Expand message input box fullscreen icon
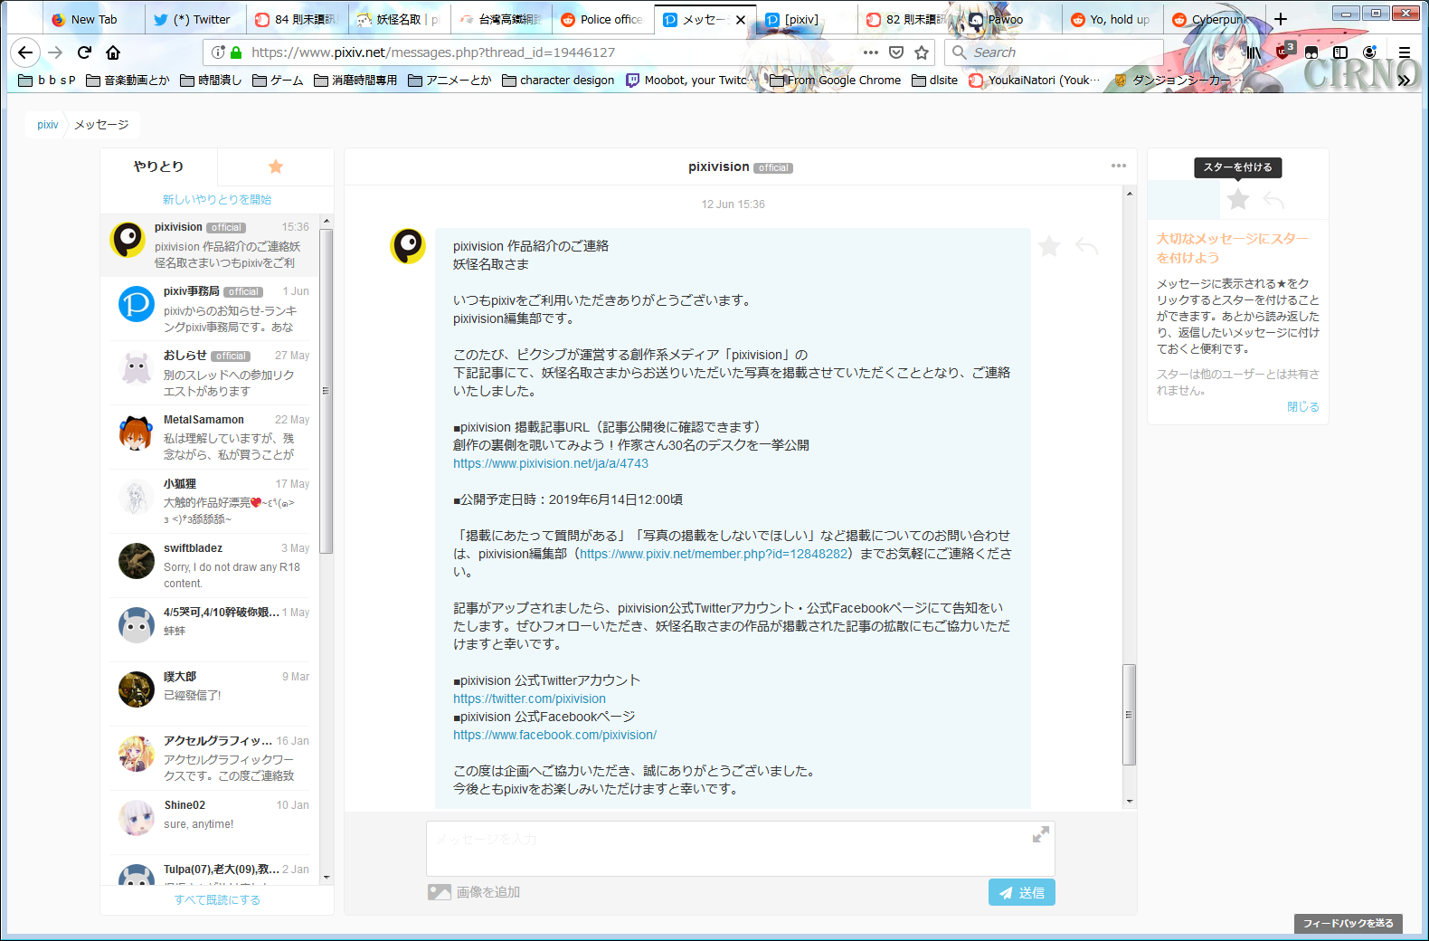 pos(1041,834)
